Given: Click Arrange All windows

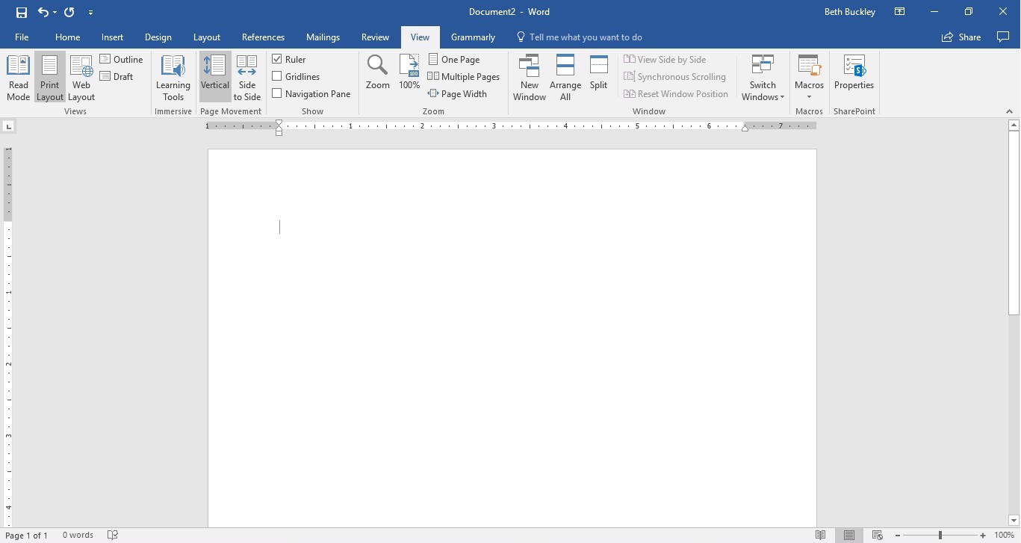Looking at the screenshot, I should coord(565,78).
